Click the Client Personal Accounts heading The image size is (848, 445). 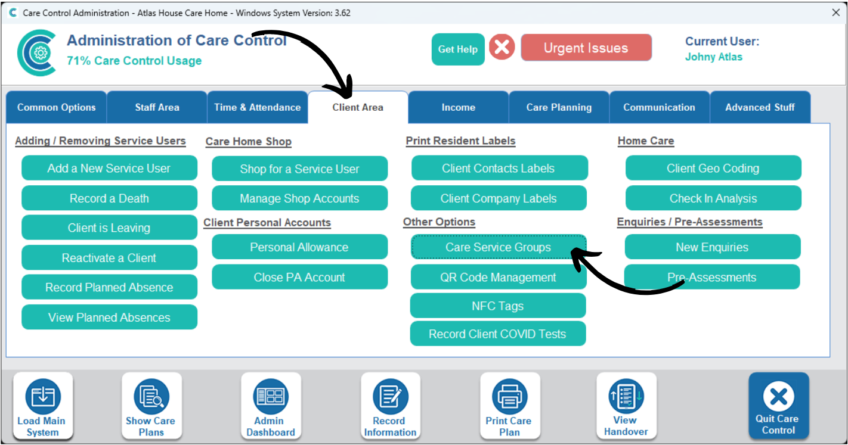pos(267,223)
